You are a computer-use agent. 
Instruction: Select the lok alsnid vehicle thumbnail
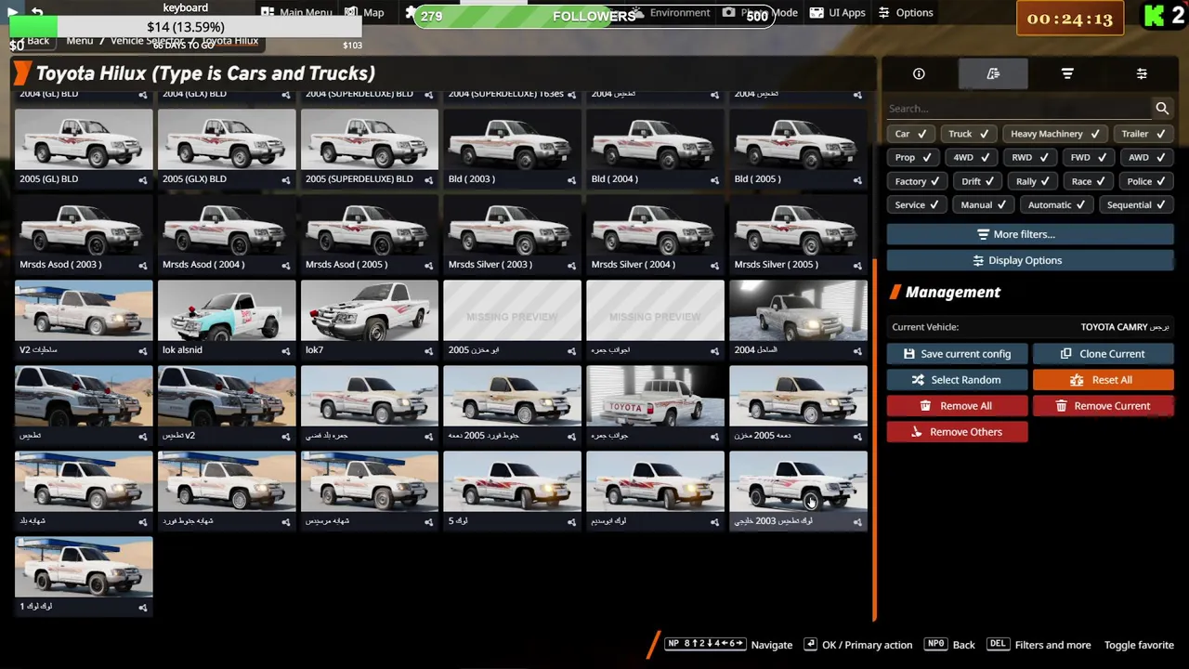(x=227, y=311)
